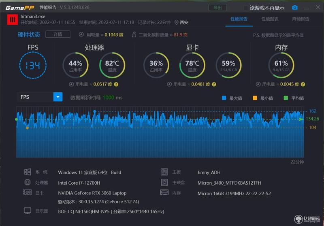Click the red hitman3.exe game icon
The width and height of the screenshot is (324, 226).
[x=13, y=19]
